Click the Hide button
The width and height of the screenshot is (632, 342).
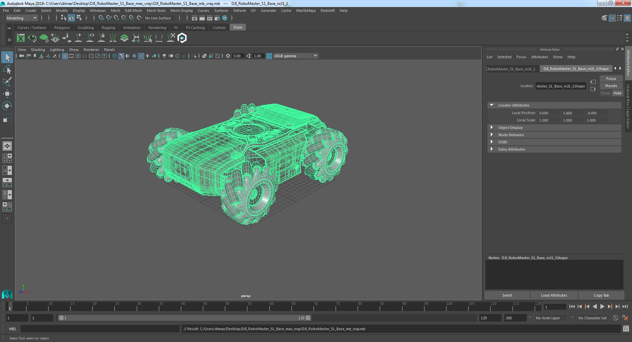[x=617, y=93]
